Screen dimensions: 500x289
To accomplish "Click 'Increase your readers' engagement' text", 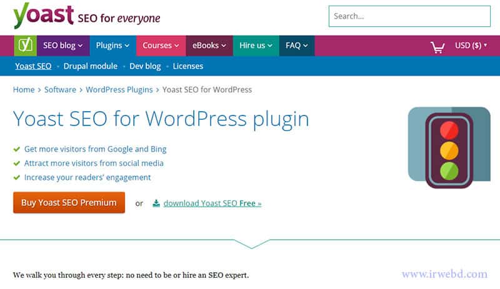I will coord(87,177).
